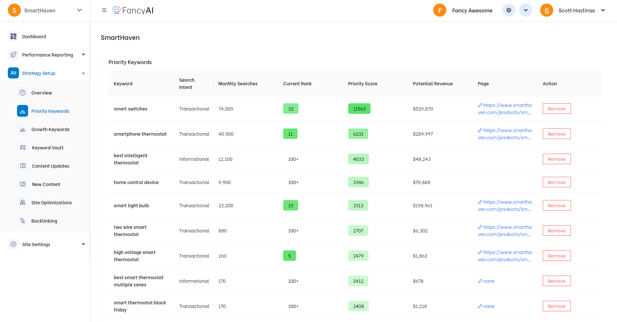
Task: Expand the Site Settings section
Action: (x=83, y=244)
